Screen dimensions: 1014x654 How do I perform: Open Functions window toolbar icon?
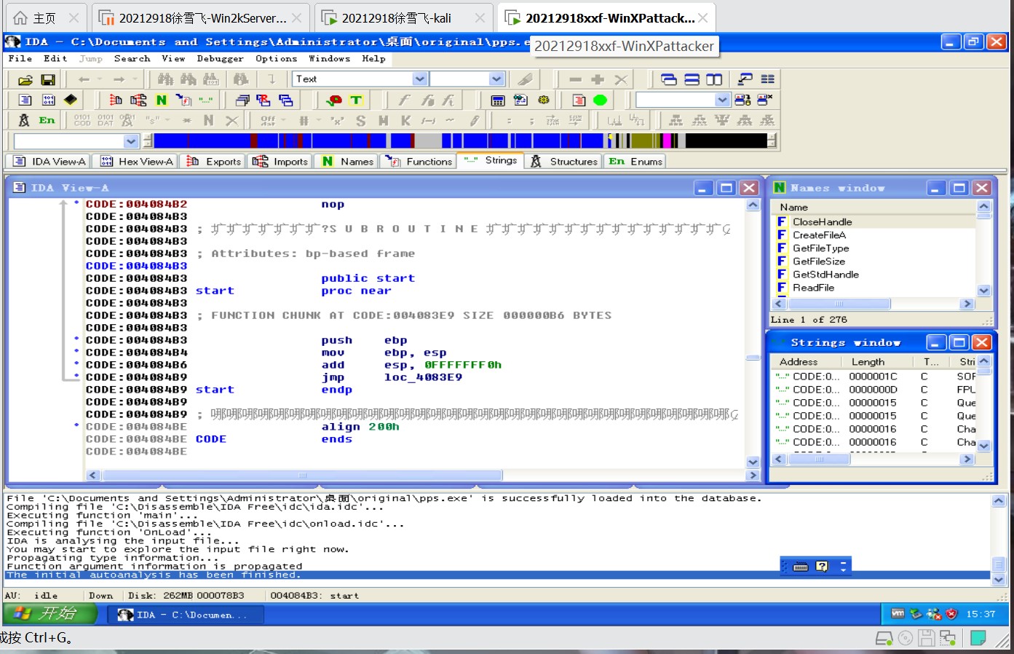click(x=183, y=100)
